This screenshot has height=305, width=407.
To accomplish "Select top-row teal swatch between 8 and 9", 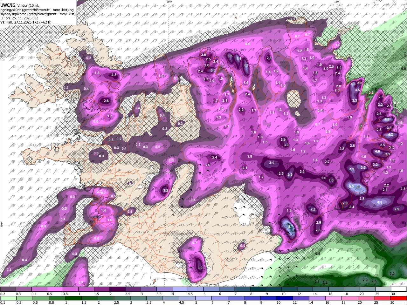I will [258, 289].
